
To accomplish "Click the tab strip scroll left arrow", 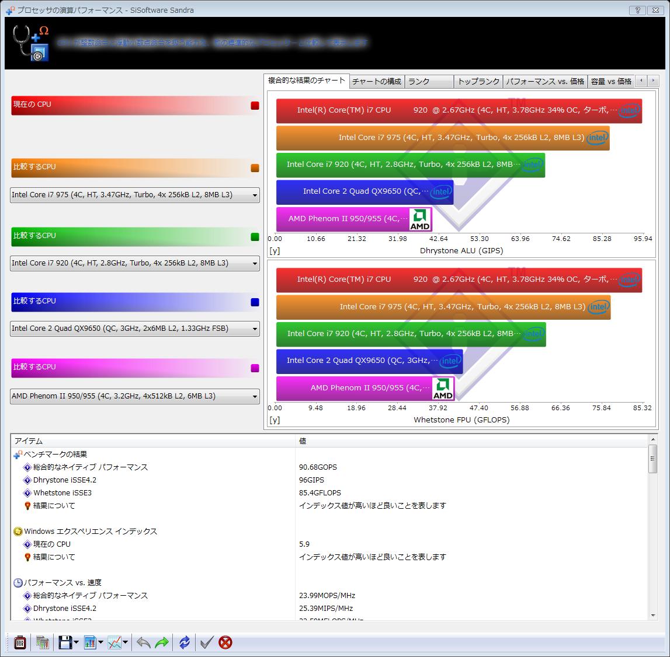I will 641,81.
